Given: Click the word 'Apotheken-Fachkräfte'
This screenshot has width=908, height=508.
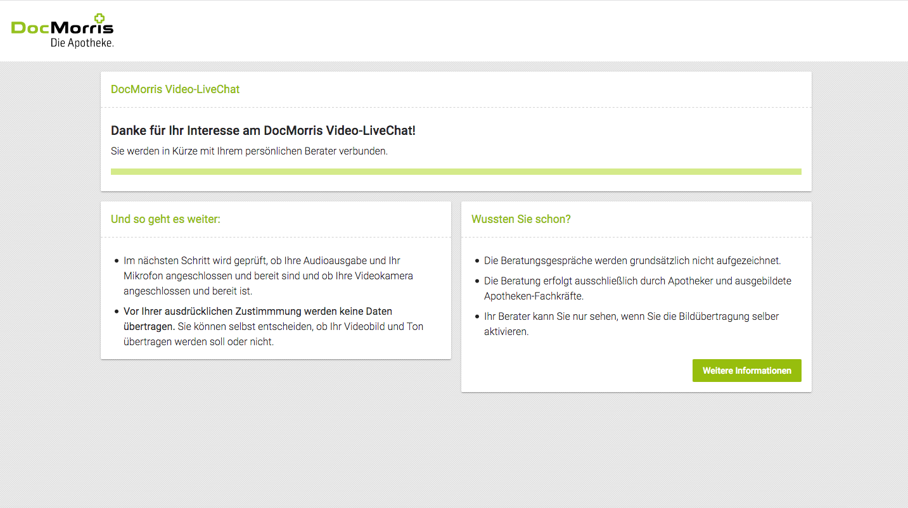Looking at the screenshot, I should [533, 296].
